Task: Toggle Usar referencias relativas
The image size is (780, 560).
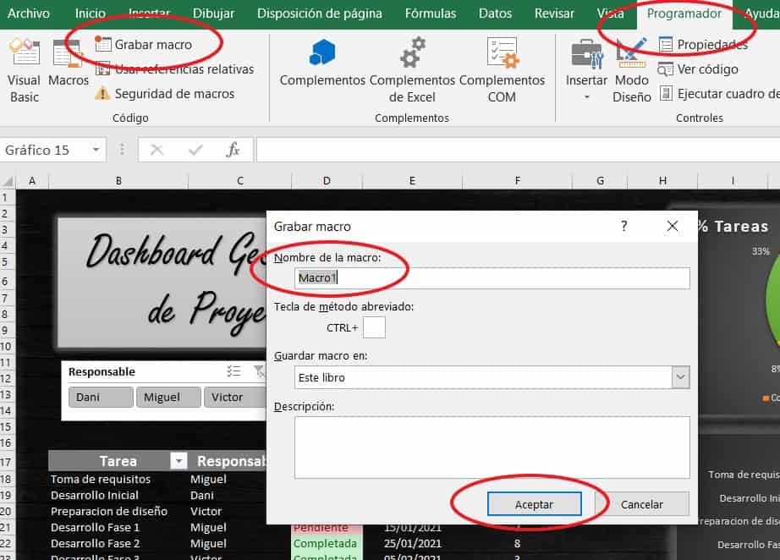Action: (x=174, y=69)
